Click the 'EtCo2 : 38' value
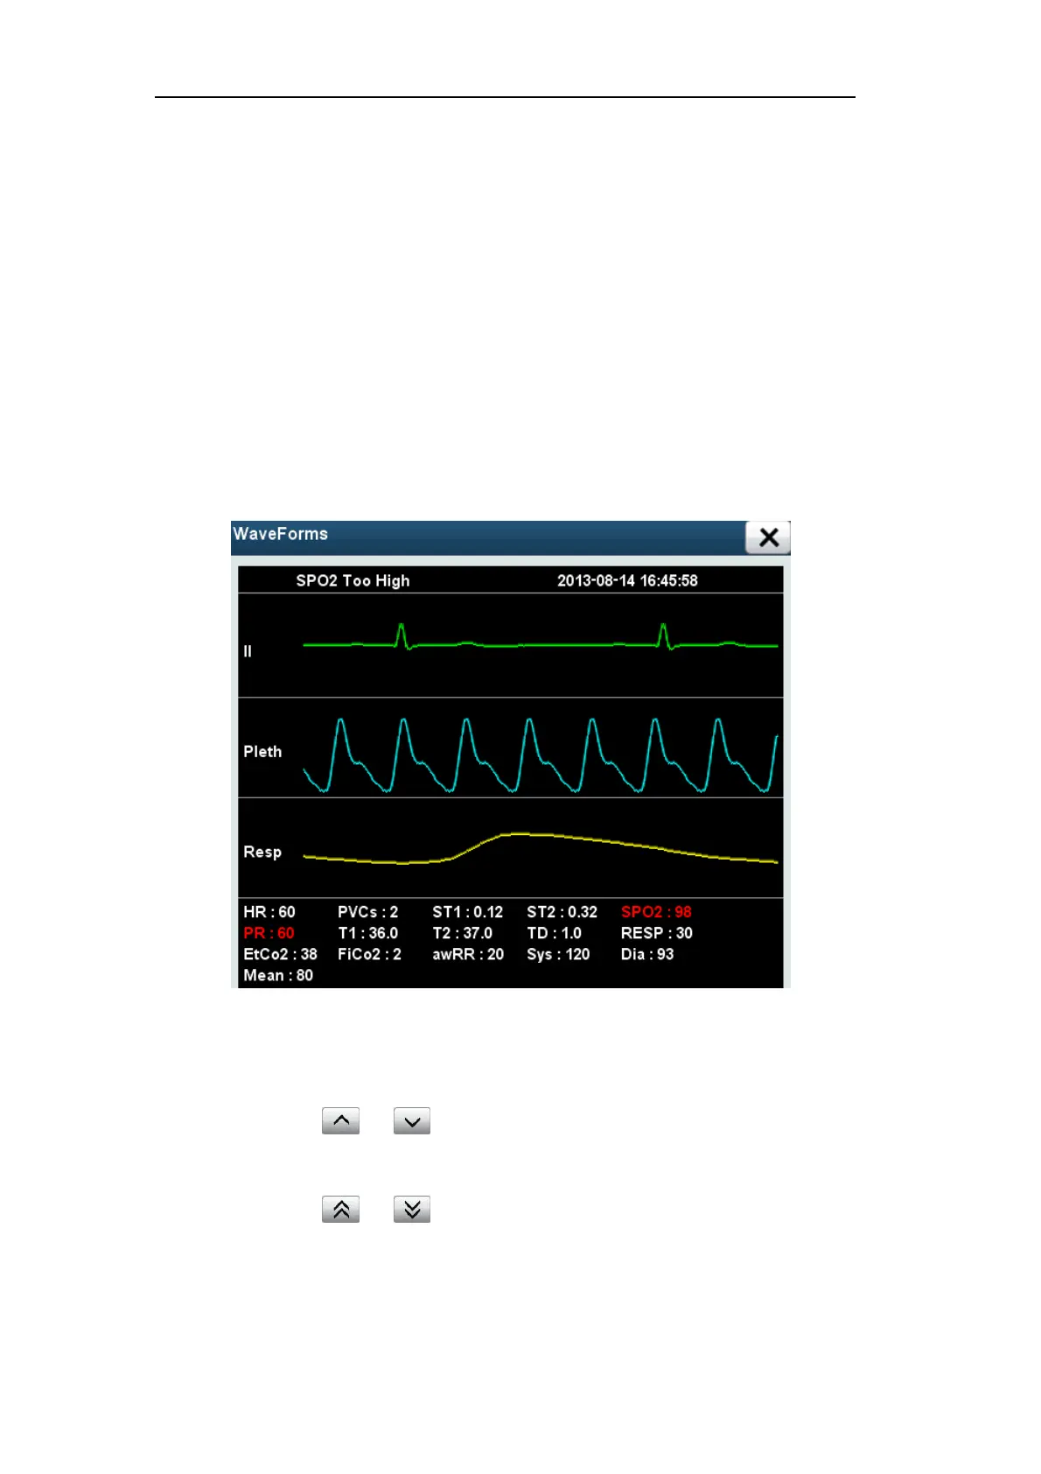This screenshot has width=1041, height=1474. point(280,954)
